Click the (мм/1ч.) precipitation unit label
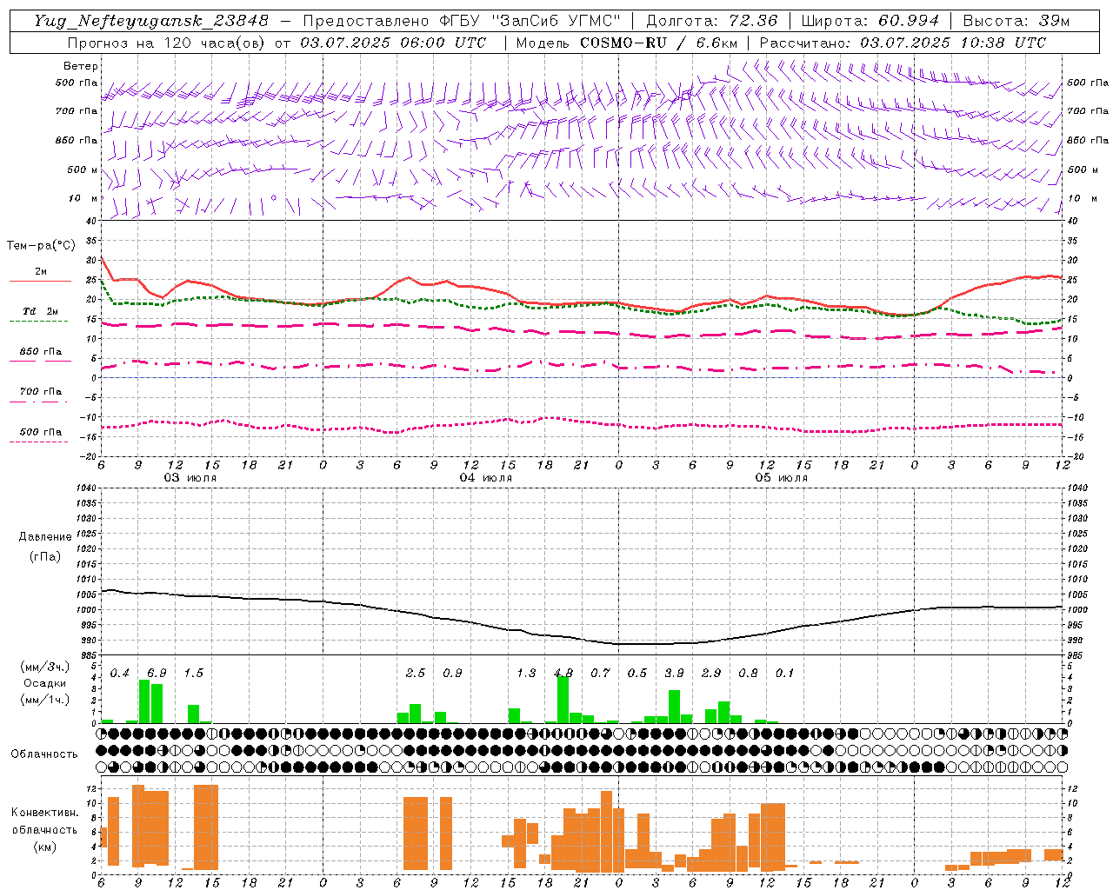 pos(44,700)
